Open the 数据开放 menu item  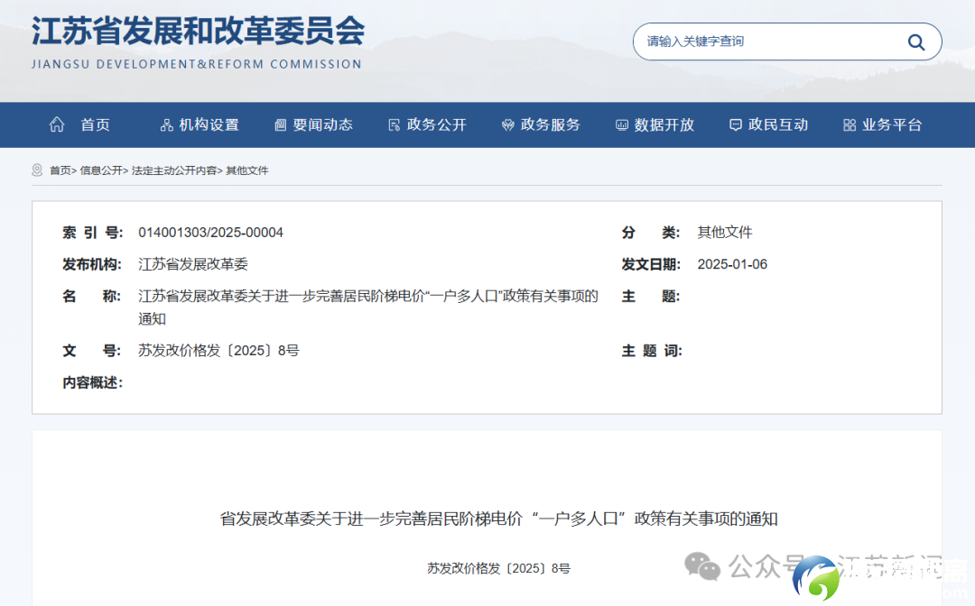click(x=664, y=124)
